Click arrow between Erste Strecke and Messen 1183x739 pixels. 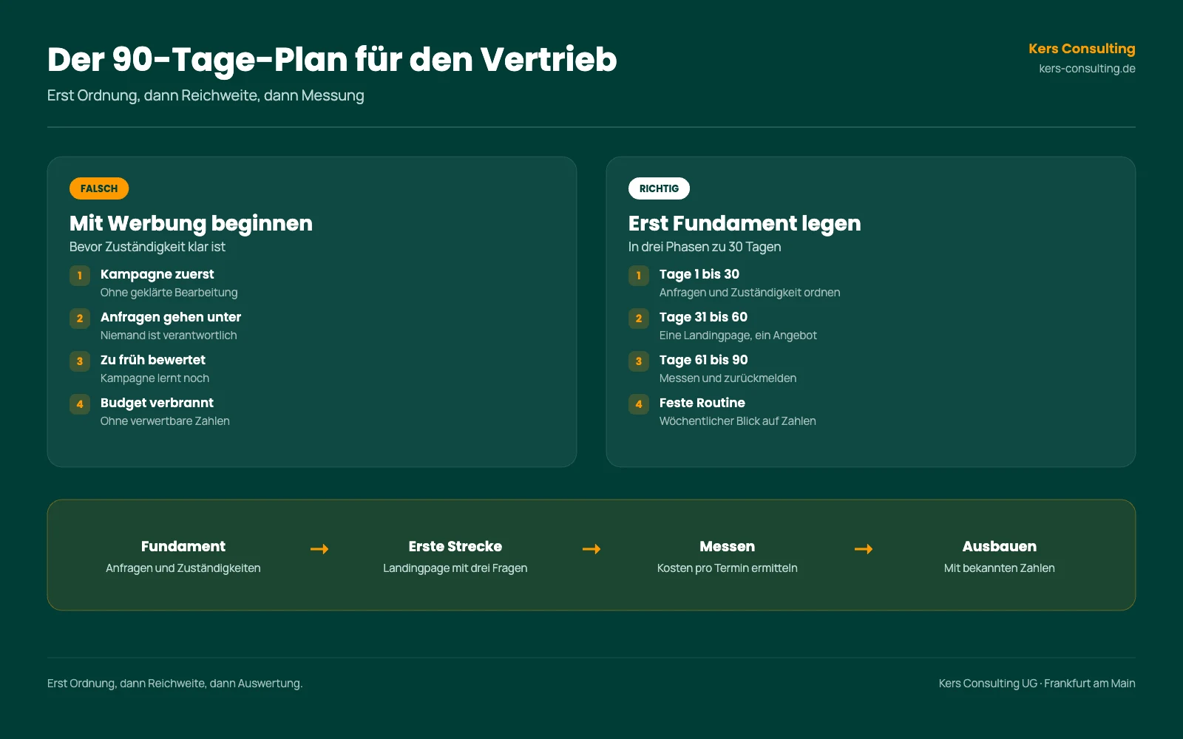click(x=591, y=549)
